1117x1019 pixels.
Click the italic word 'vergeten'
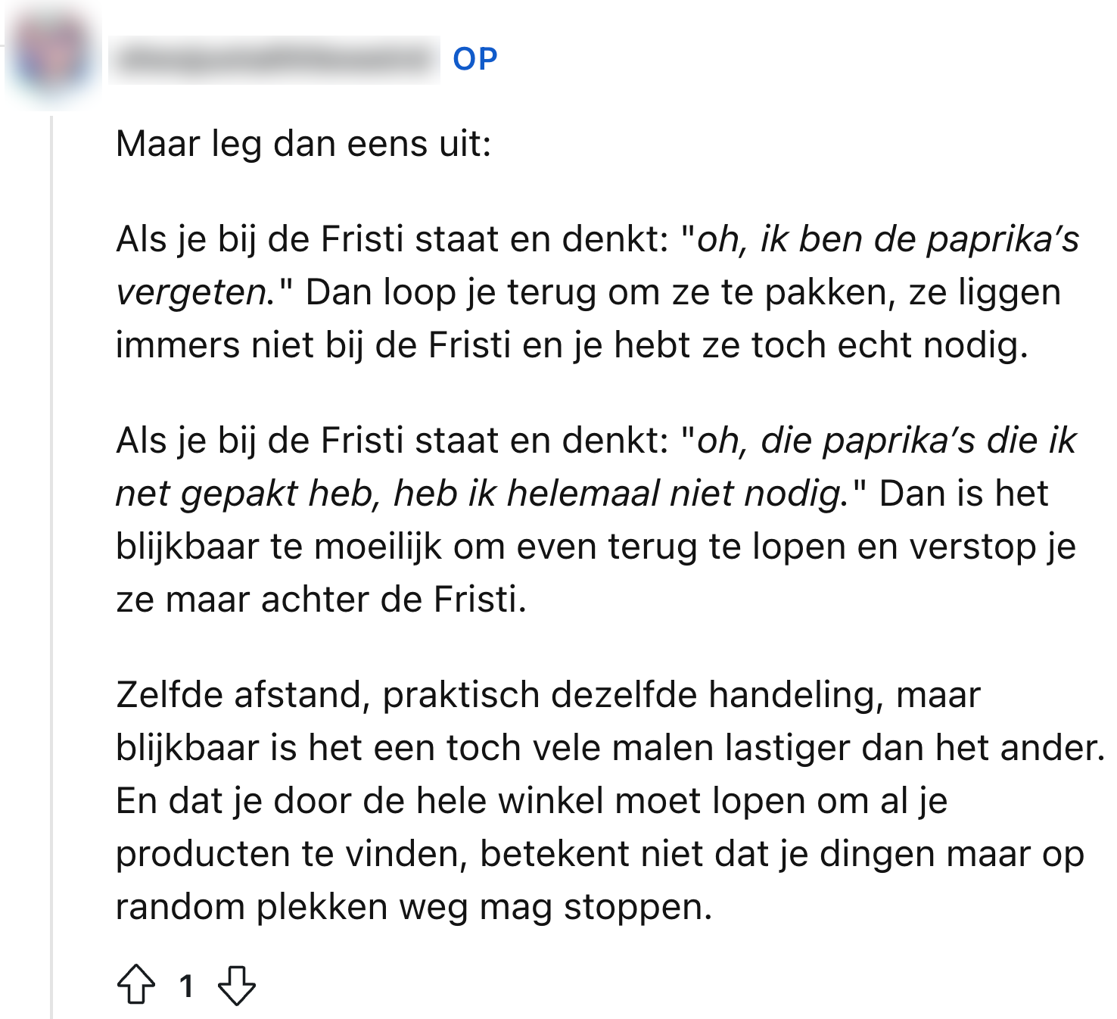[x=191, y=292]
